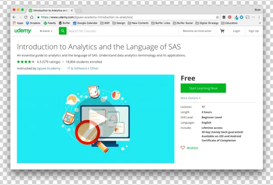
Task: Focus the Search for Courses field
Action: pos(122,31)
